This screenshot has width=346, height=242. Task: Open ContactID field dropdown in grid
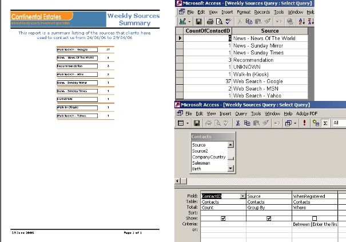pyautogui.click(x=242, y=196)
